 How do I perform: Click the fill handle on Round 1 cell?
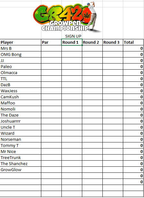pos(82,45)
